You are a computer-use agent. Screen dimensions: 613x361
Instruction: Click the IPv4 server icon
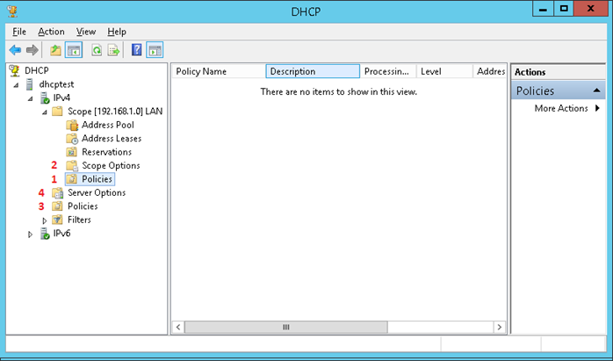click(x=45, y=97)
